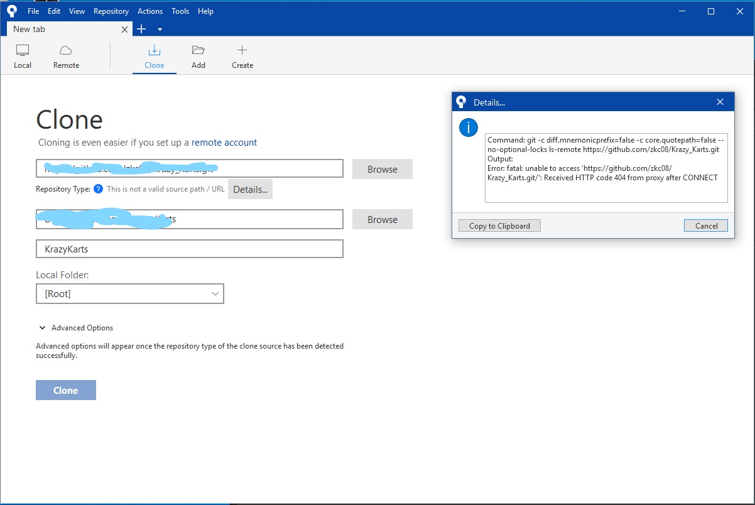Open the Repository menu
The height and width of the screenshot is (505, 755).
(x=111, y=11)
